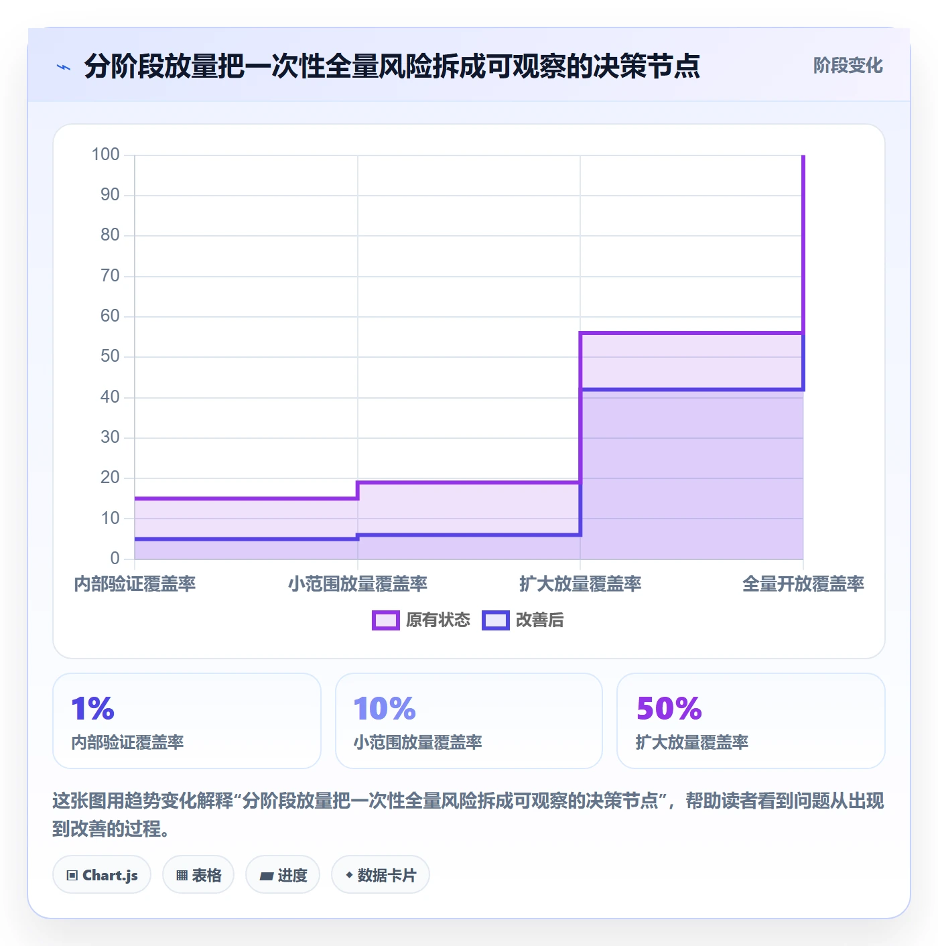Viewport: 938px width, 946px height.
Task: Select the 表格 tag chip
Action: click(x=198, y=874)
